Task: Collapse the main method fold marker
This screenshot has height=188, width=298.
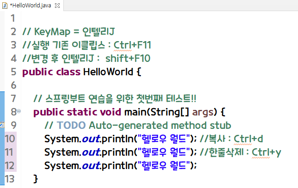Action: [x=19, y=111]
